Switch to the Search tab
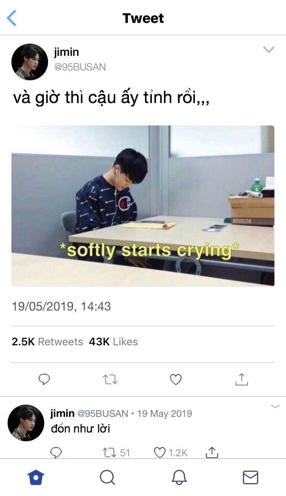This screenshot has width=286, height=496. [x=107, y=477]
